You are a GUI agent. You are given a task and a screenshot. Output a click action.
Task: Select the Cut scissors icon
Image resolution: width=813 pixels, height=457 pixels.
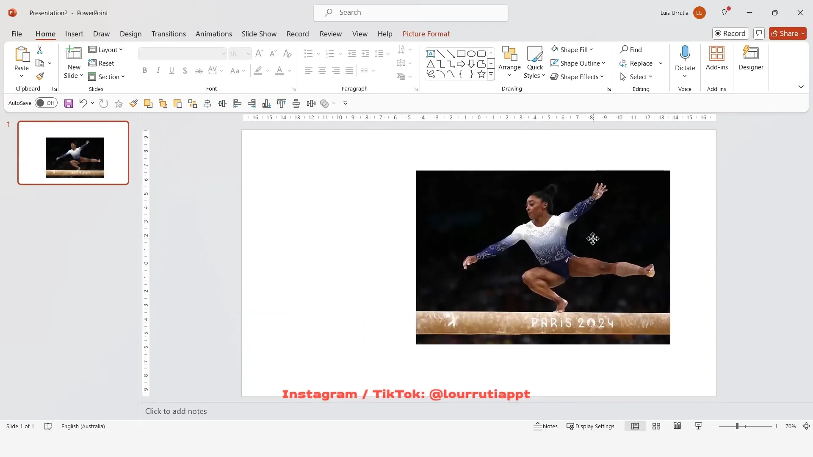(40, 50)
